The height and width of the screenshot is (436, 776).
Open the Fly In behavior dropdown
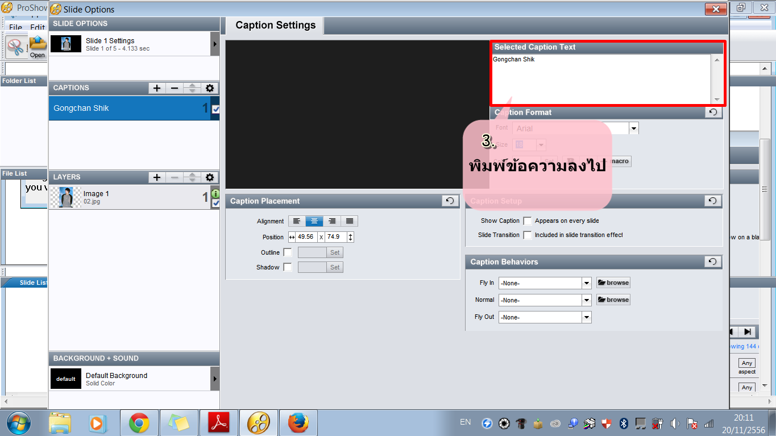click(587, 283)
